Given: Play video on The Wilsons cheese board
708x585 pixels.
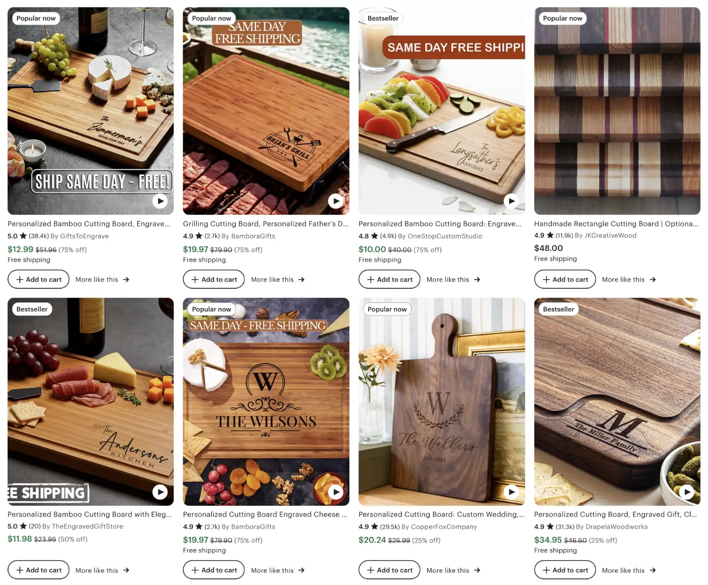Looking at the screenshot, I should 336,492.
